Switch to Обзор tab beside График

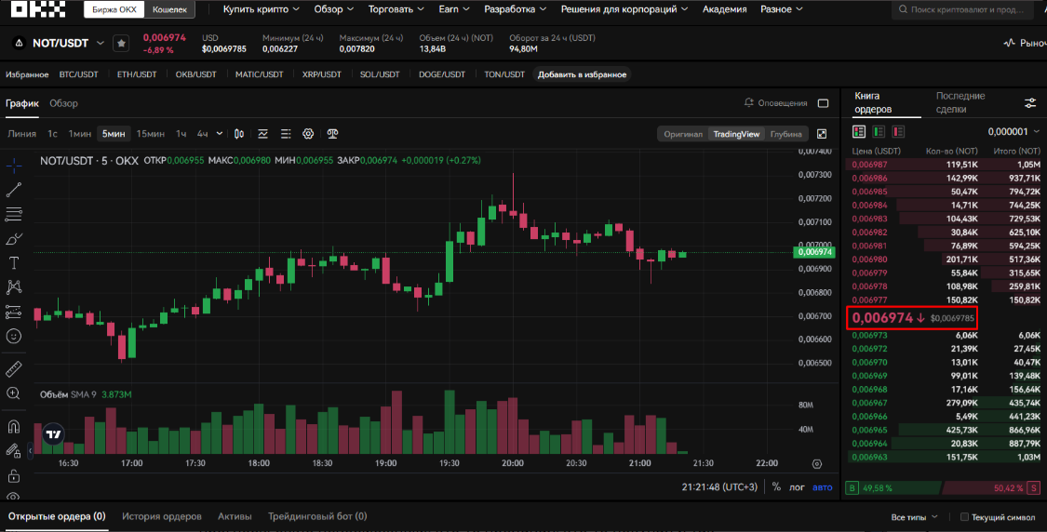tap(63, 103)
